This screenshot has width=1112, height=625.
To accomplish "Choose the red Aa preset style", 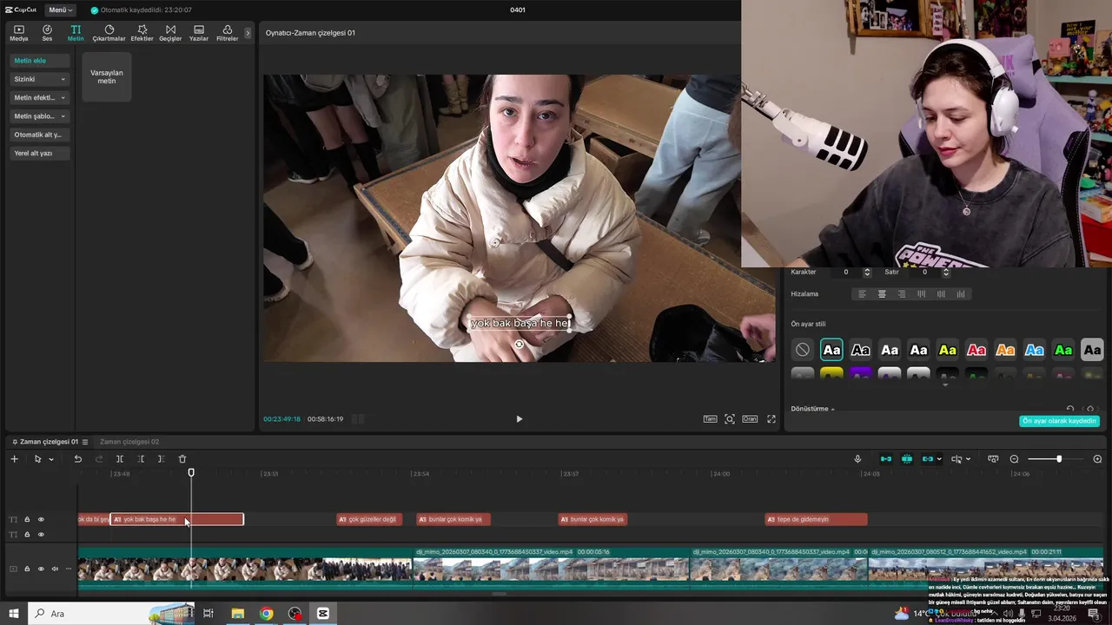I will (x=976, y=350).
